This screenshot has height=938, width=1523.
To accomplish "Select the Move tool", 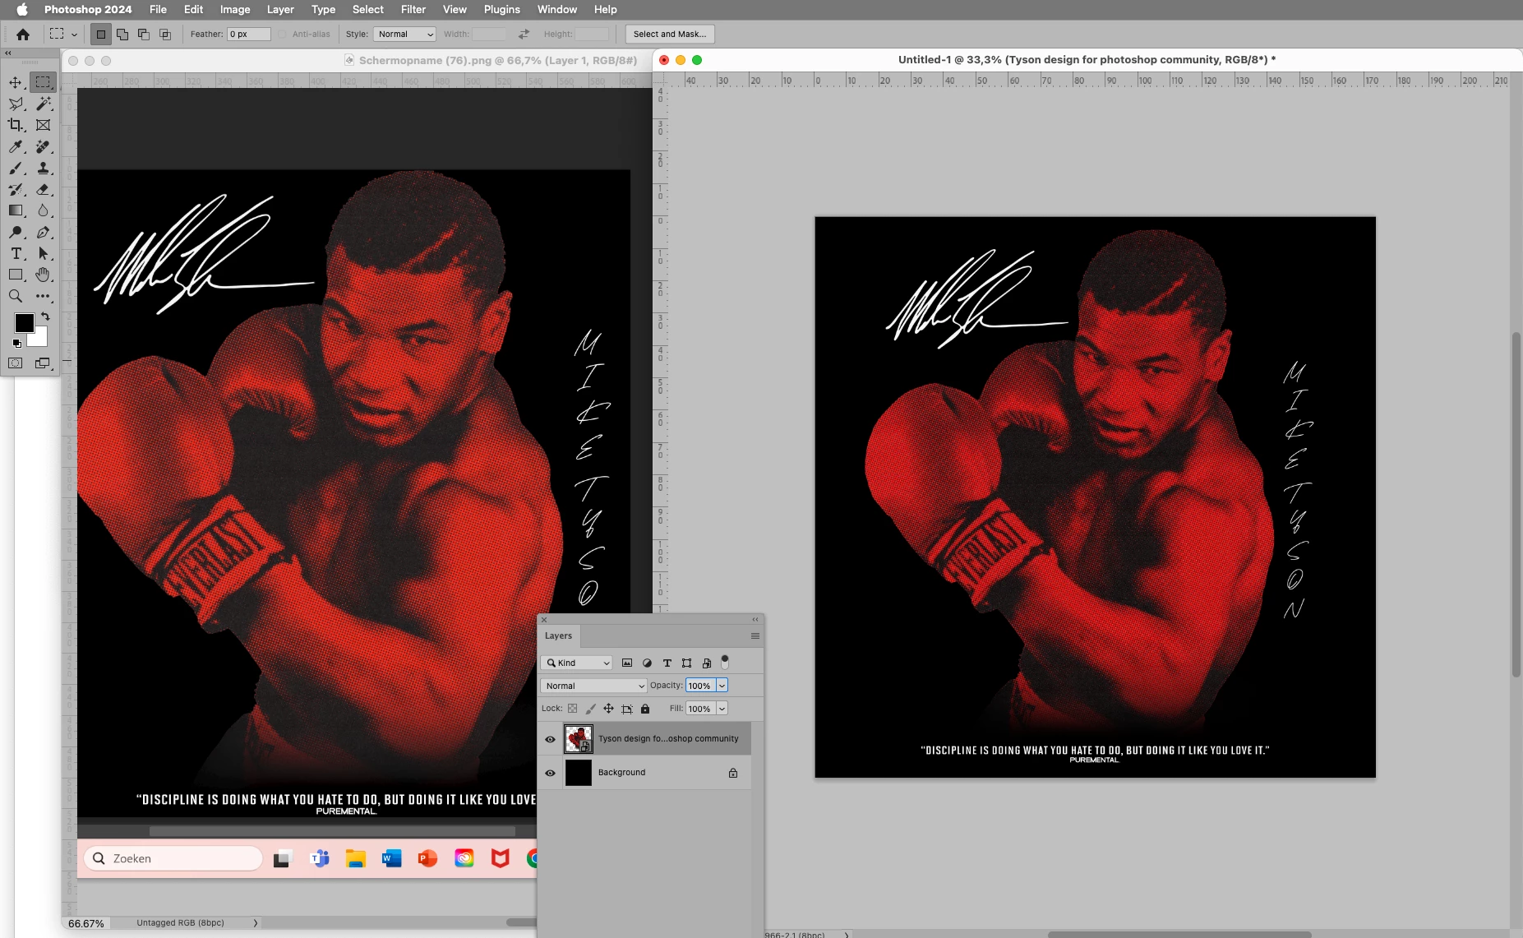I will point(16,82).
